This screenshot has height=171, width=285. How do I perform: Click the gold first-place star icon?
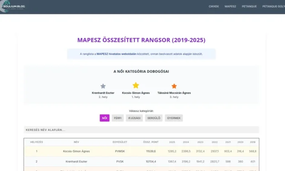coord(136,85)
